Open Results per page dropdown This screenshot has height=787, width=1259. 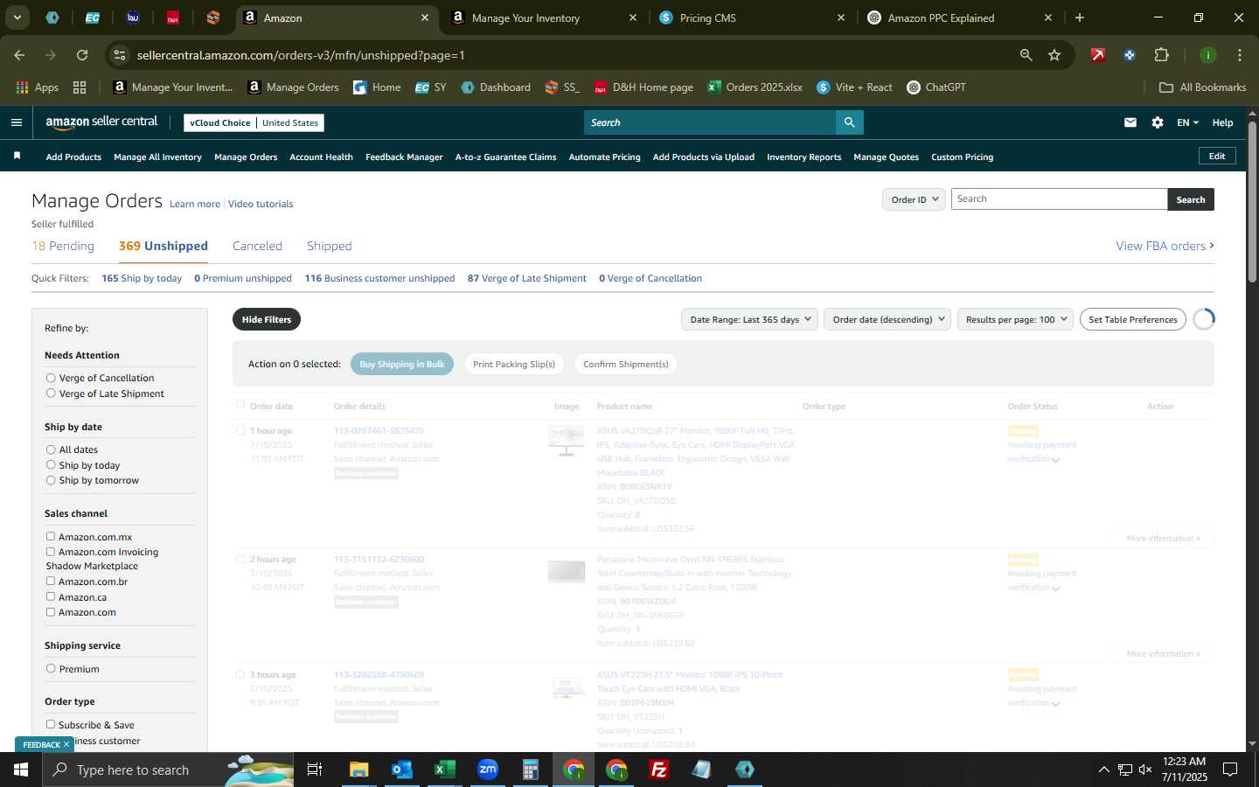point(1015,319)
